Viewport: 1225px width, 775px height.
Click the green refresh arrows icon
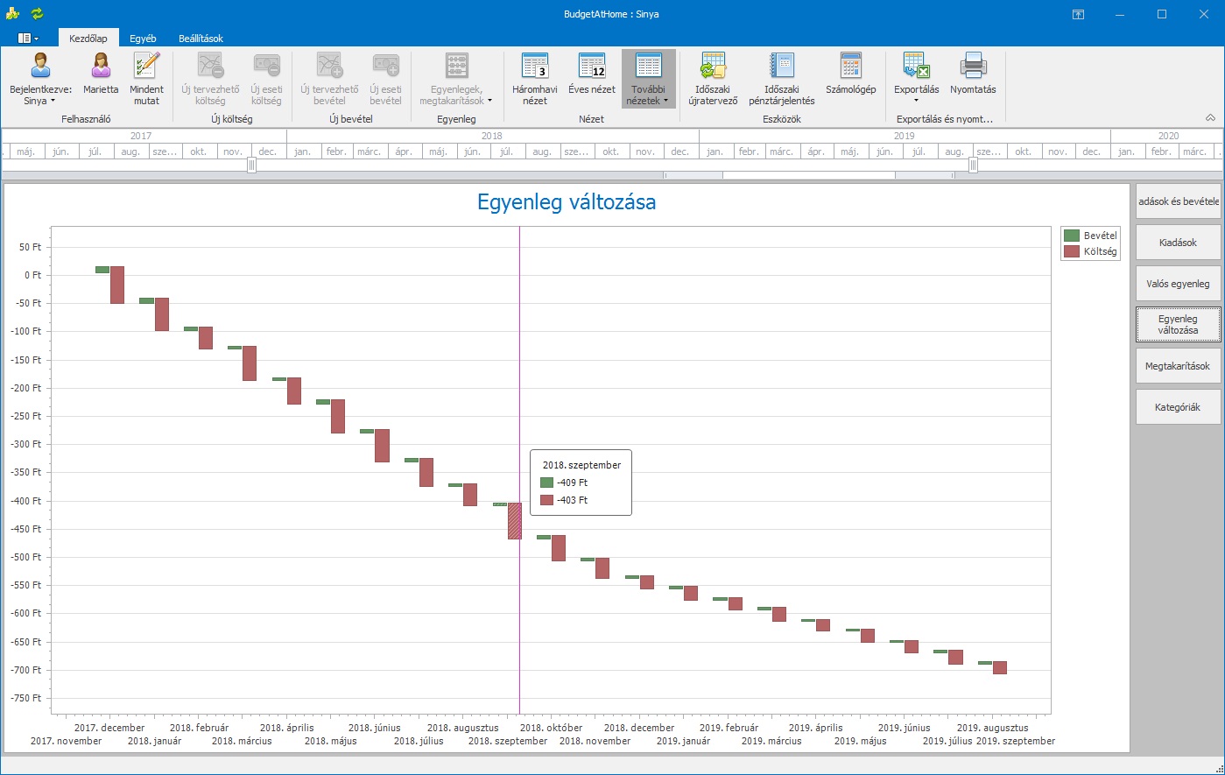(37, 14)
